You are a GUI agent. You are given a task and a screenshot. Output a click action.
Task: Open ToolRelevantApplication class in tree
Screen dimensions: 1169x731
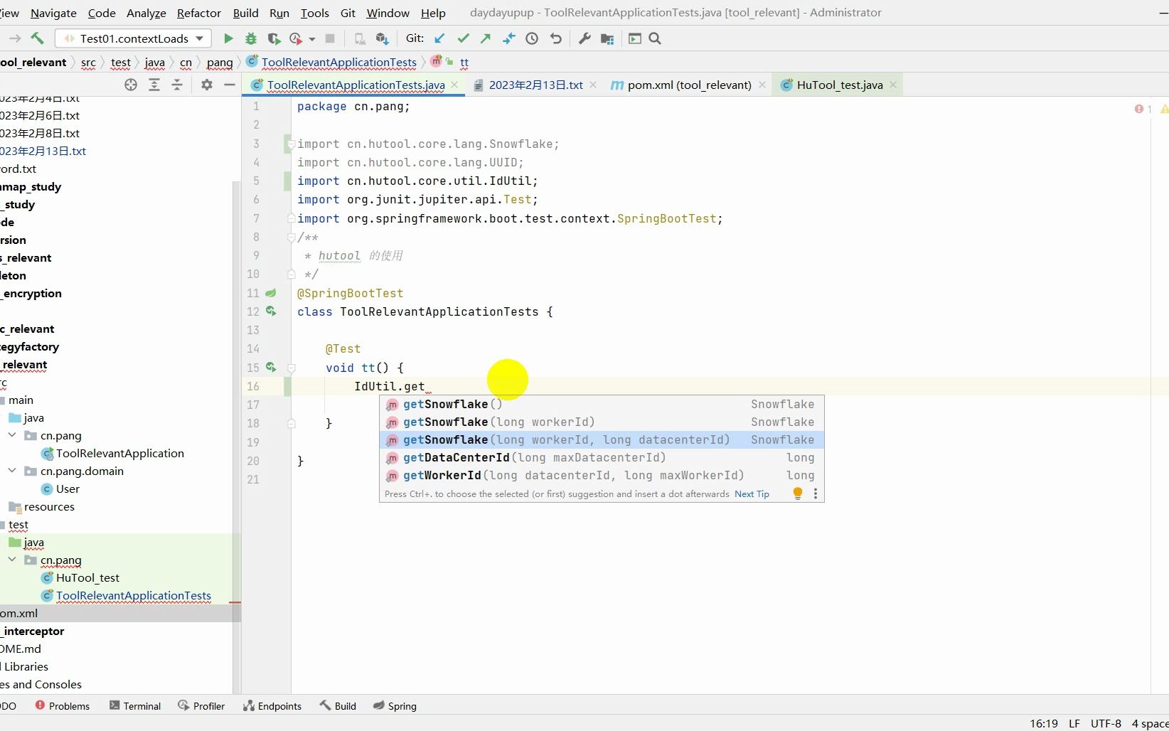(x=119, y=453)
